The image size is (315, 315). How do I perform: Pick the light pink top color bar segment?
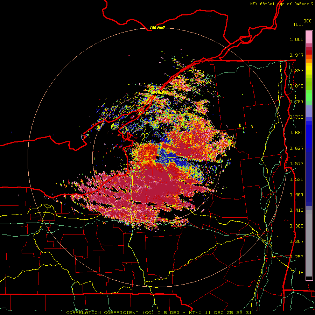coord(309,37)
